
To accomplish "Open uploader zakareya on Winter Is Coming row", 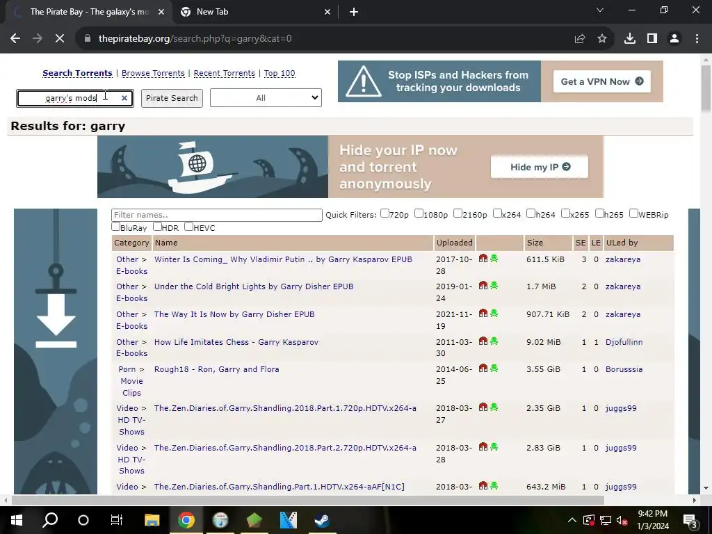I will coord(623,259).
